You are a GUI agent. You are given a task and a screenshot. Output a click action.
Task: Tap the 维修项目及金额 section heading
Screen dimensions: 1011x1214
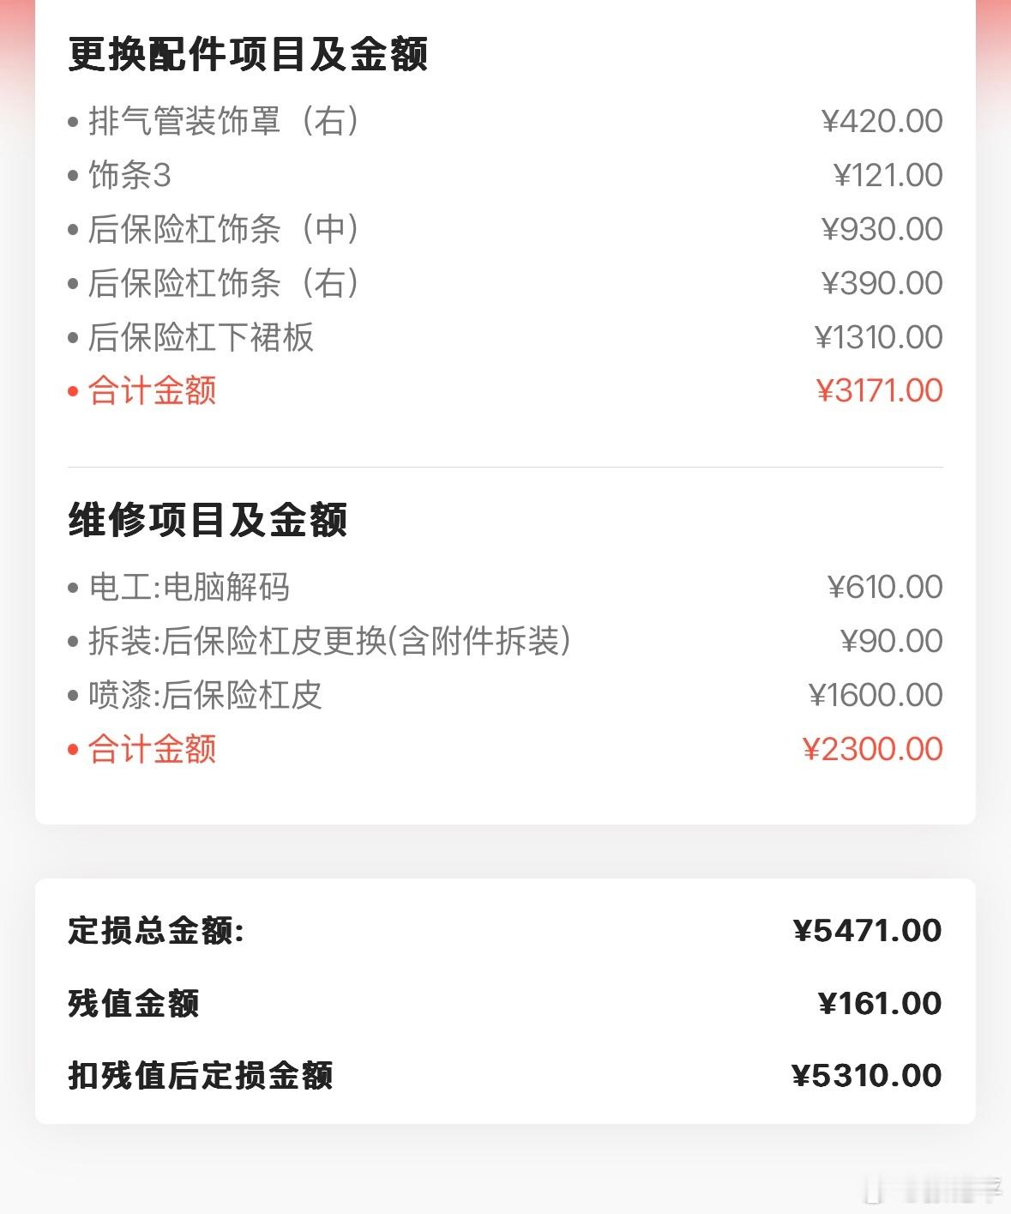pos(208,520)
